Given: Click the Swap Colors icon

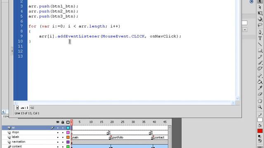Looking at the screenshot, I should click(260, 141).
